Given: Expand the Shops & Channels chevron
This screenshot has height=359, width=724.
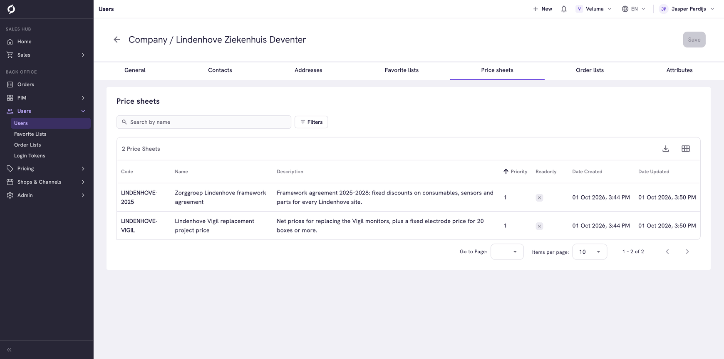Looking at the screenshot, I should 83,182.
